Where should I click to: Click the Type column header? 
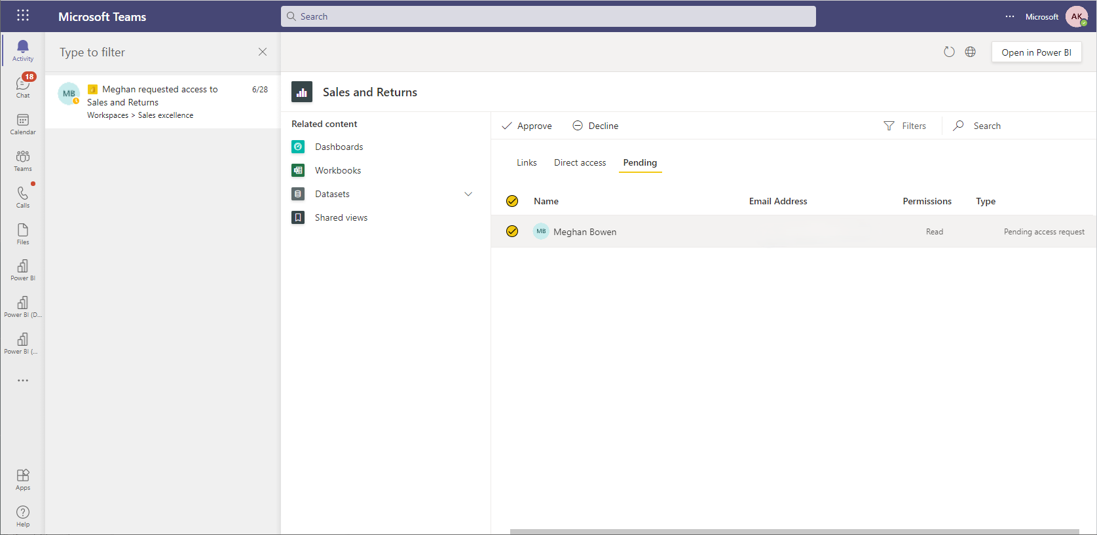[x=986, y=201]
